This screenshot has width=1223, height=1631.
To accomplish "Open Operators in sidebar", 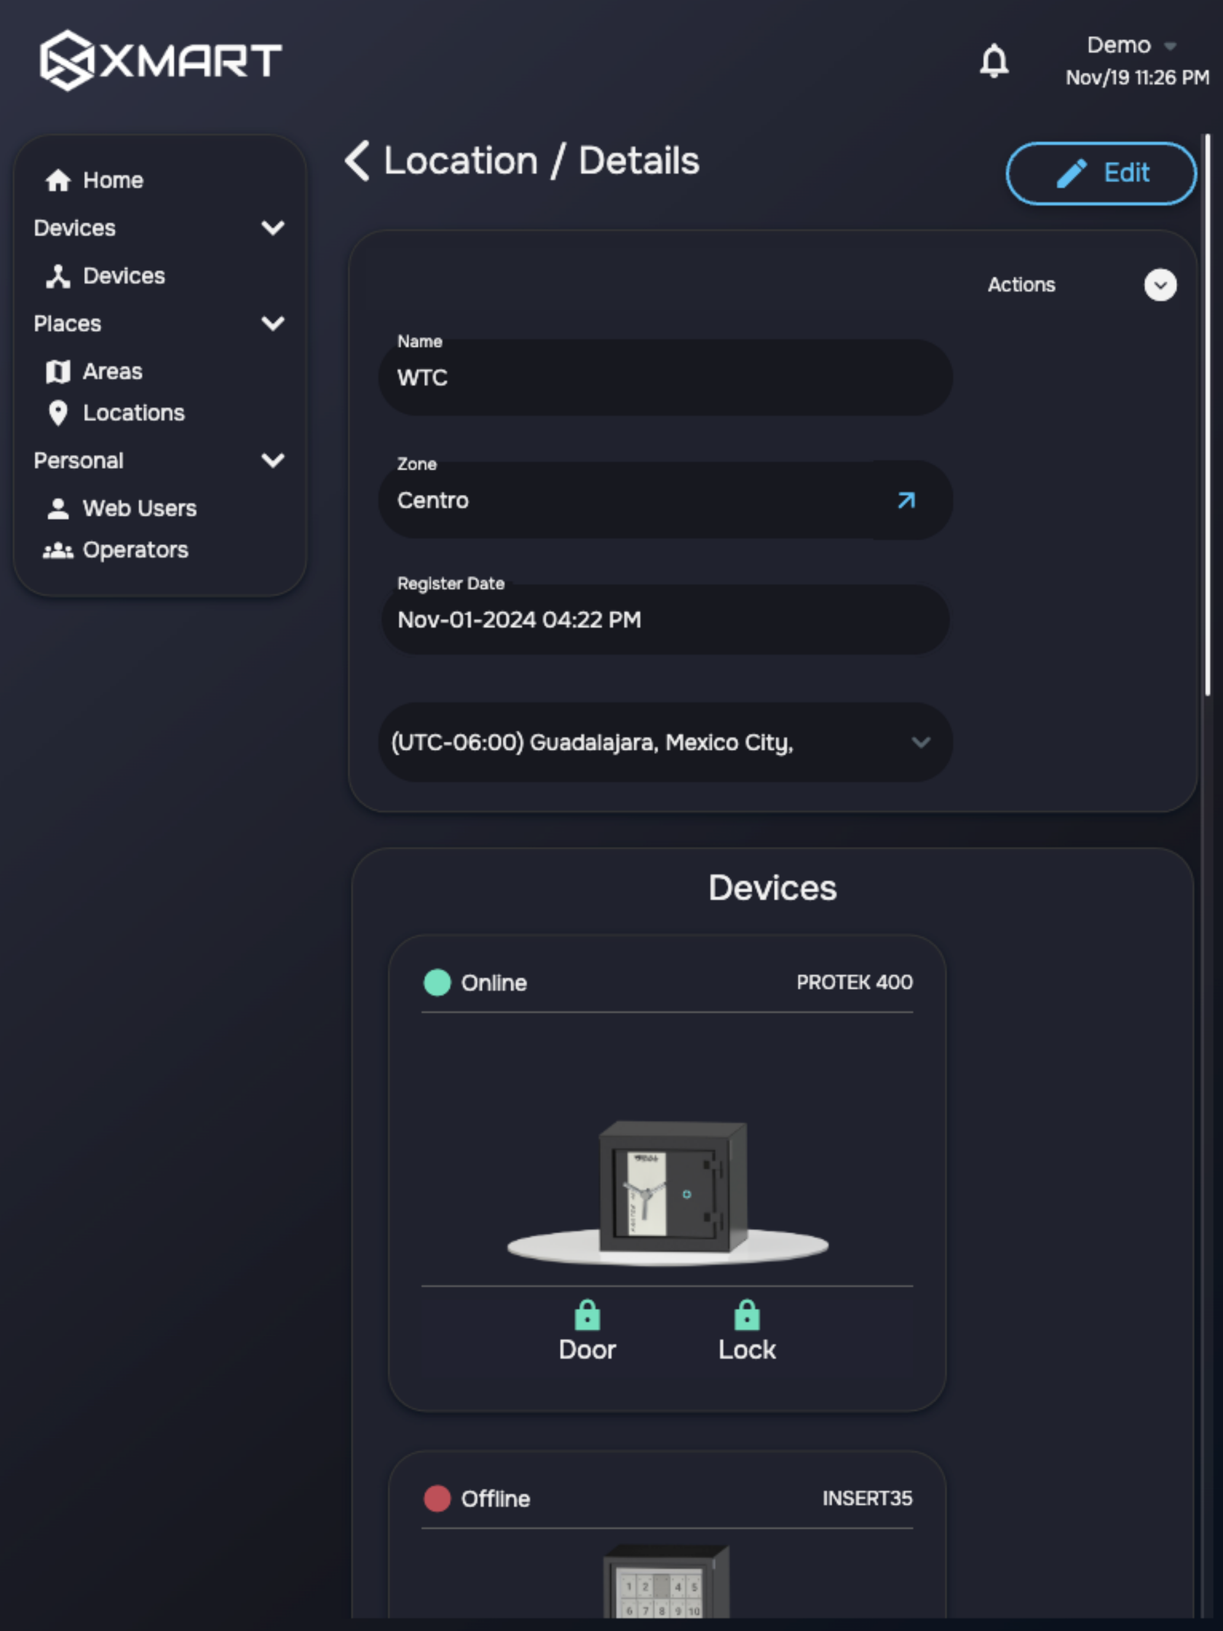I will [135, 550].
